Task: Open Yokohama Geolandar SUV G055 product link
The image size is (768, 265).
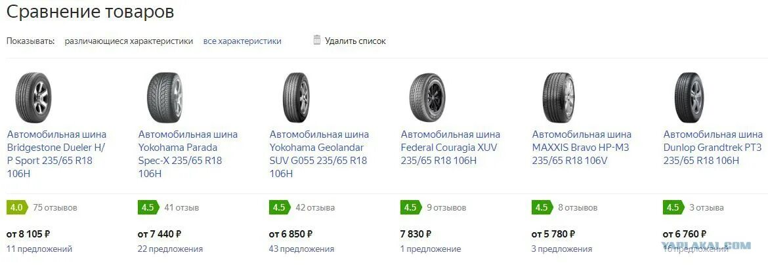Action: coord(318,154)
